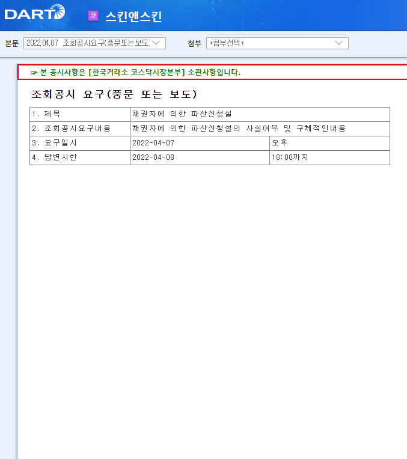Click the cell about 사실여부 및 구체적인내용

(x=260, y=129)
